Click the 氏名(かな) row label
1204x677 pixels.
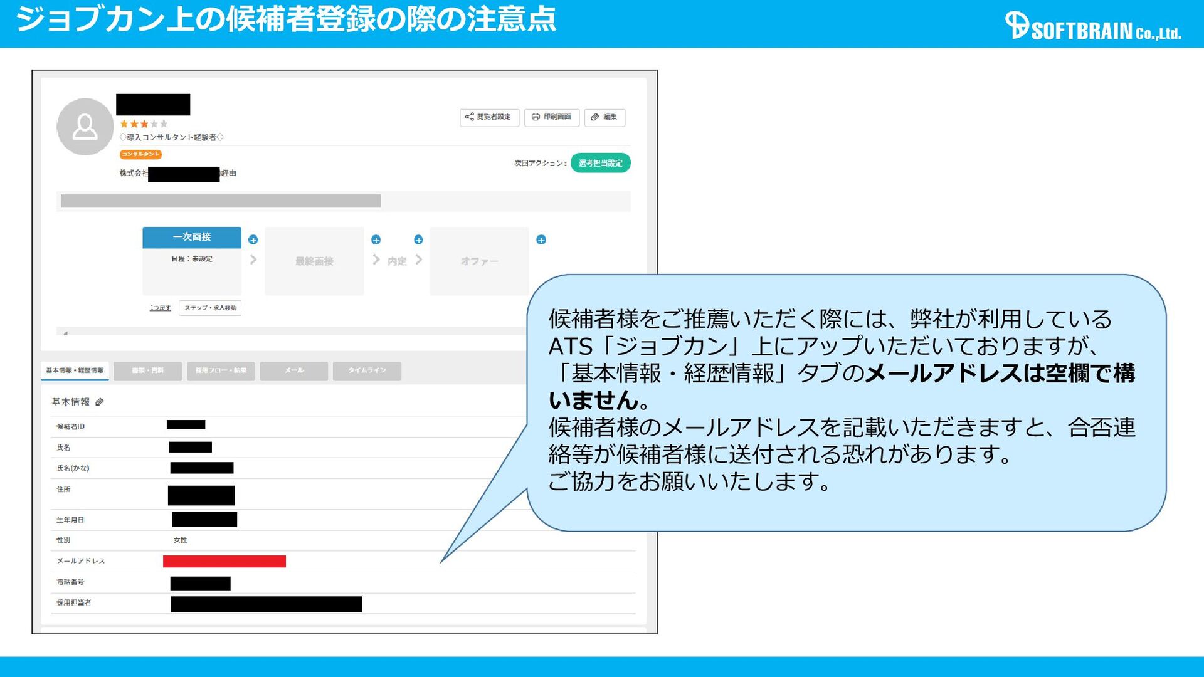(73, 468)
